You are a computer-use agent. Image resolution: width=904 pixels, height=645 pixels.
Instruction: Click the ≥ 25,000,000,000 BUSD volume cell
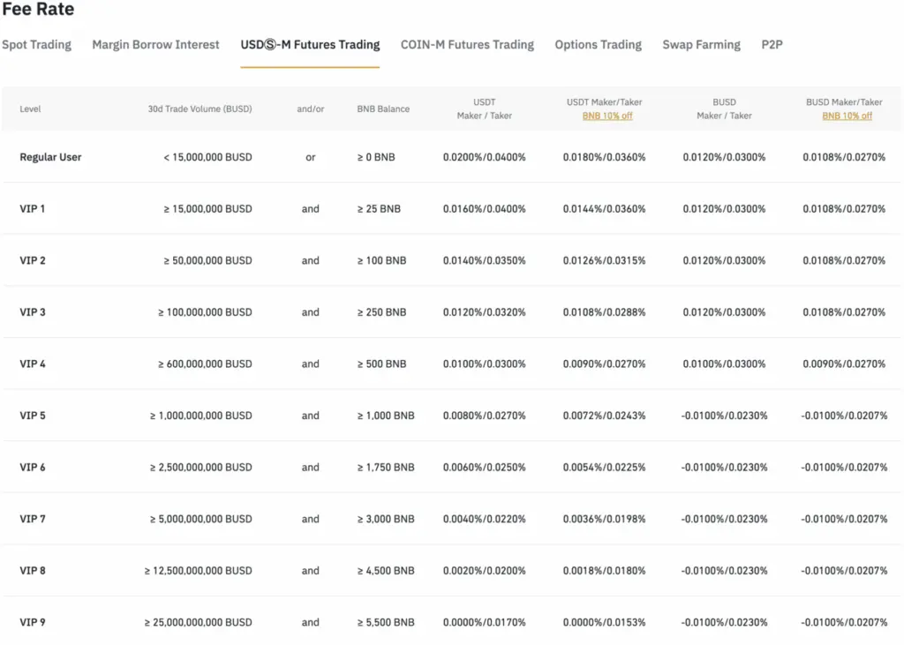(198, 622)
